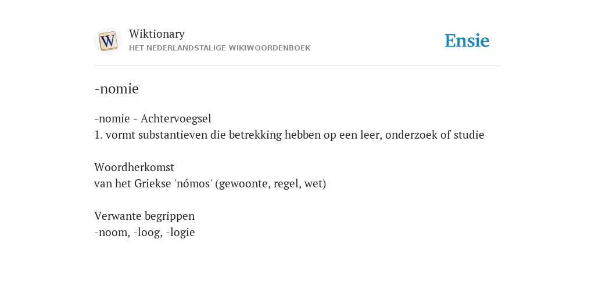Click the large -nomie heading

coord(116,89)
